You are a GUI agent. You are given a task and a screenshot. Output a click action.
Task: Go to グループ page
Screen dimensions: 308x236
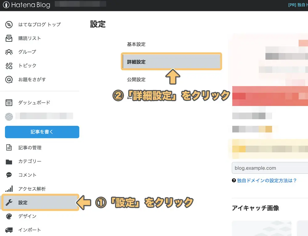pyautogui.click(x=27, y=52)
